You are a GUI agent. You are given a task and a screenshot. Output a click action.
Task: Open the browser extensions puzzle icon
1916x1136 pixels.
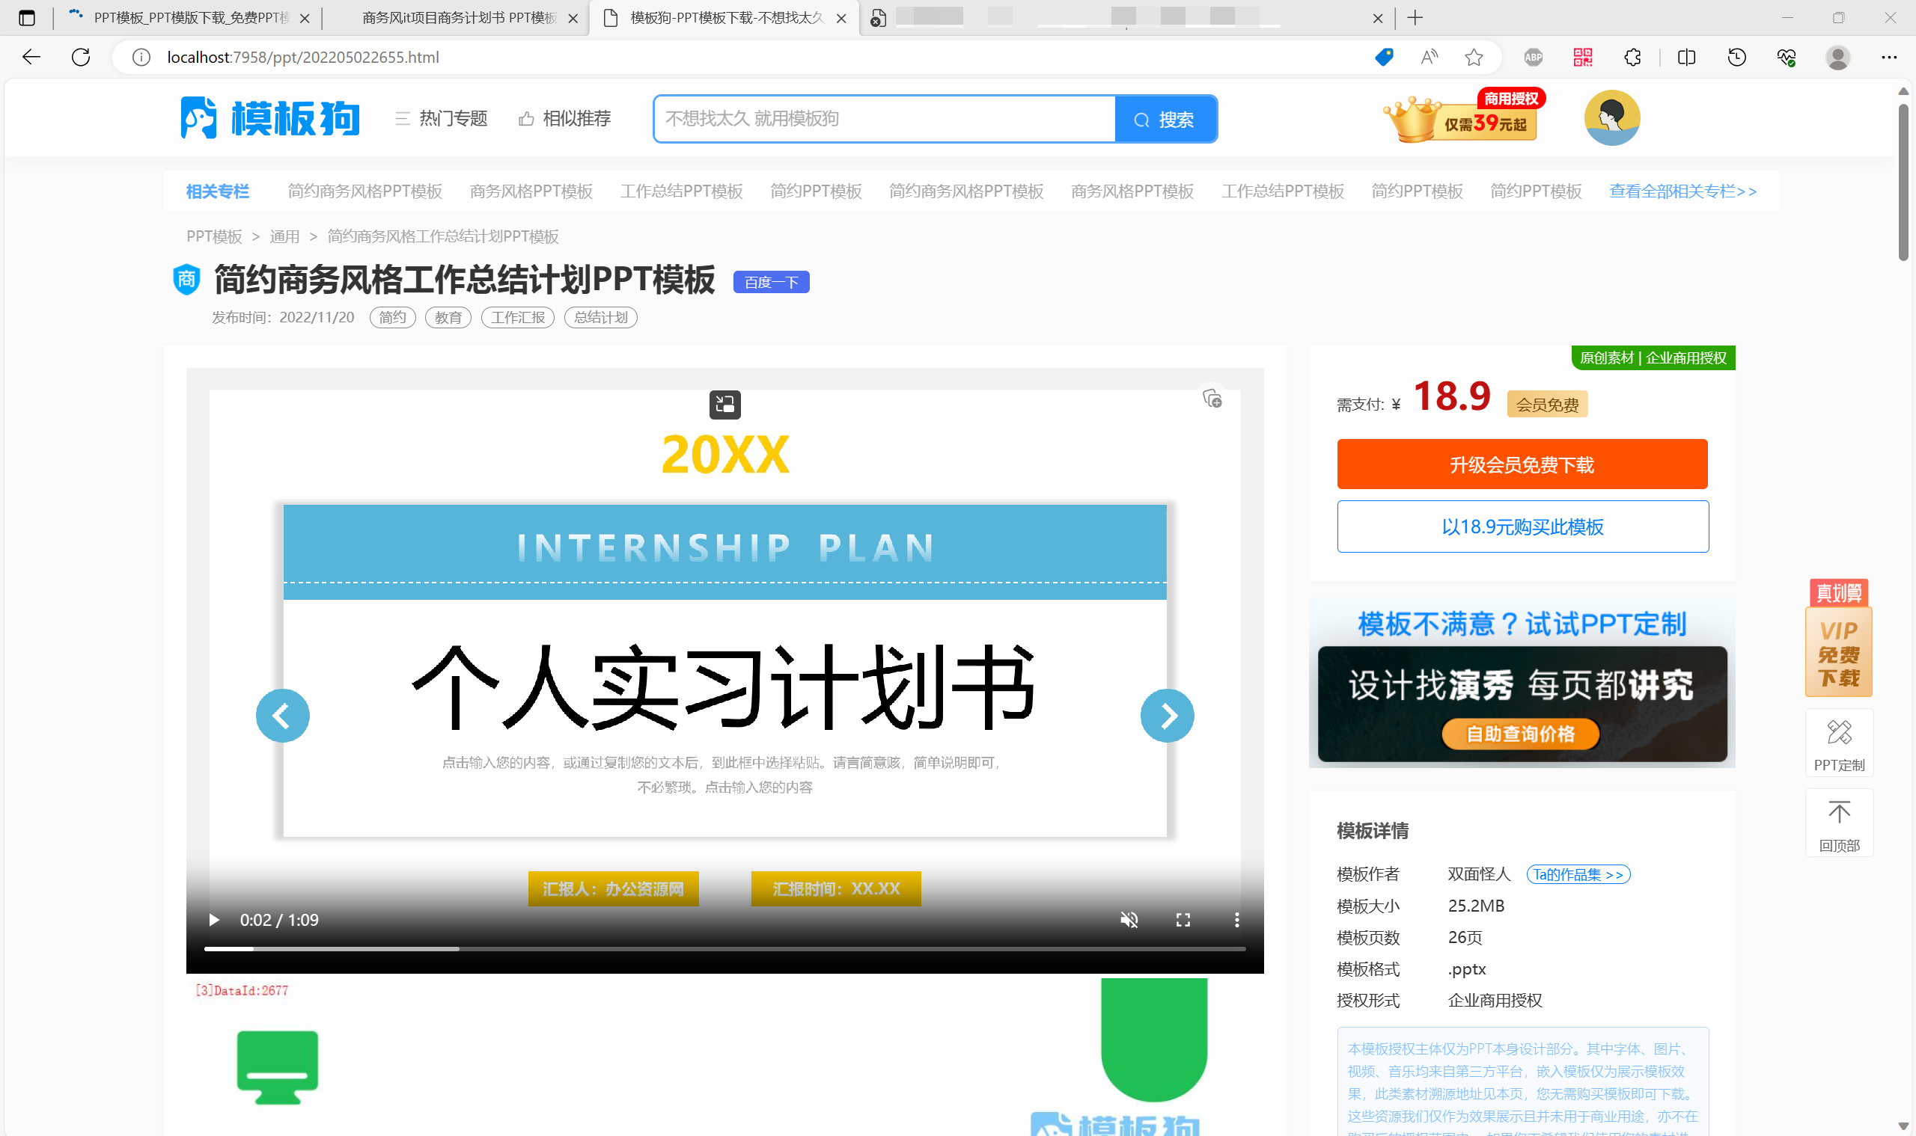[1632, 58]
